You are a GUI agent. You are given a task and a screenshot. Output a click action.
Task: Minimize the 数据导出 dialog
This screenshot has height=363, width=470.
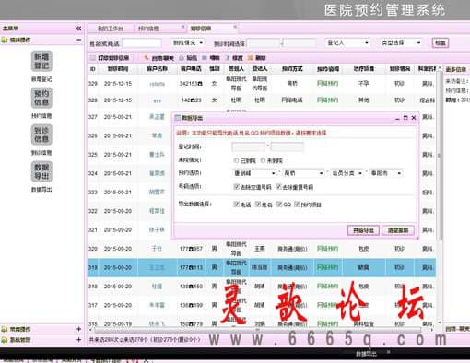pos(397,118)
